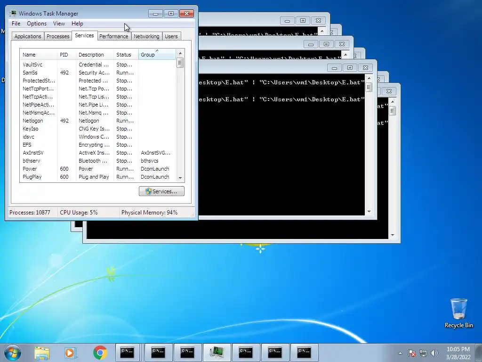This screenshot has height=362, width=482.
Task: Open the Recycle Bin desktop icon
Action: [x=458, y=313]
